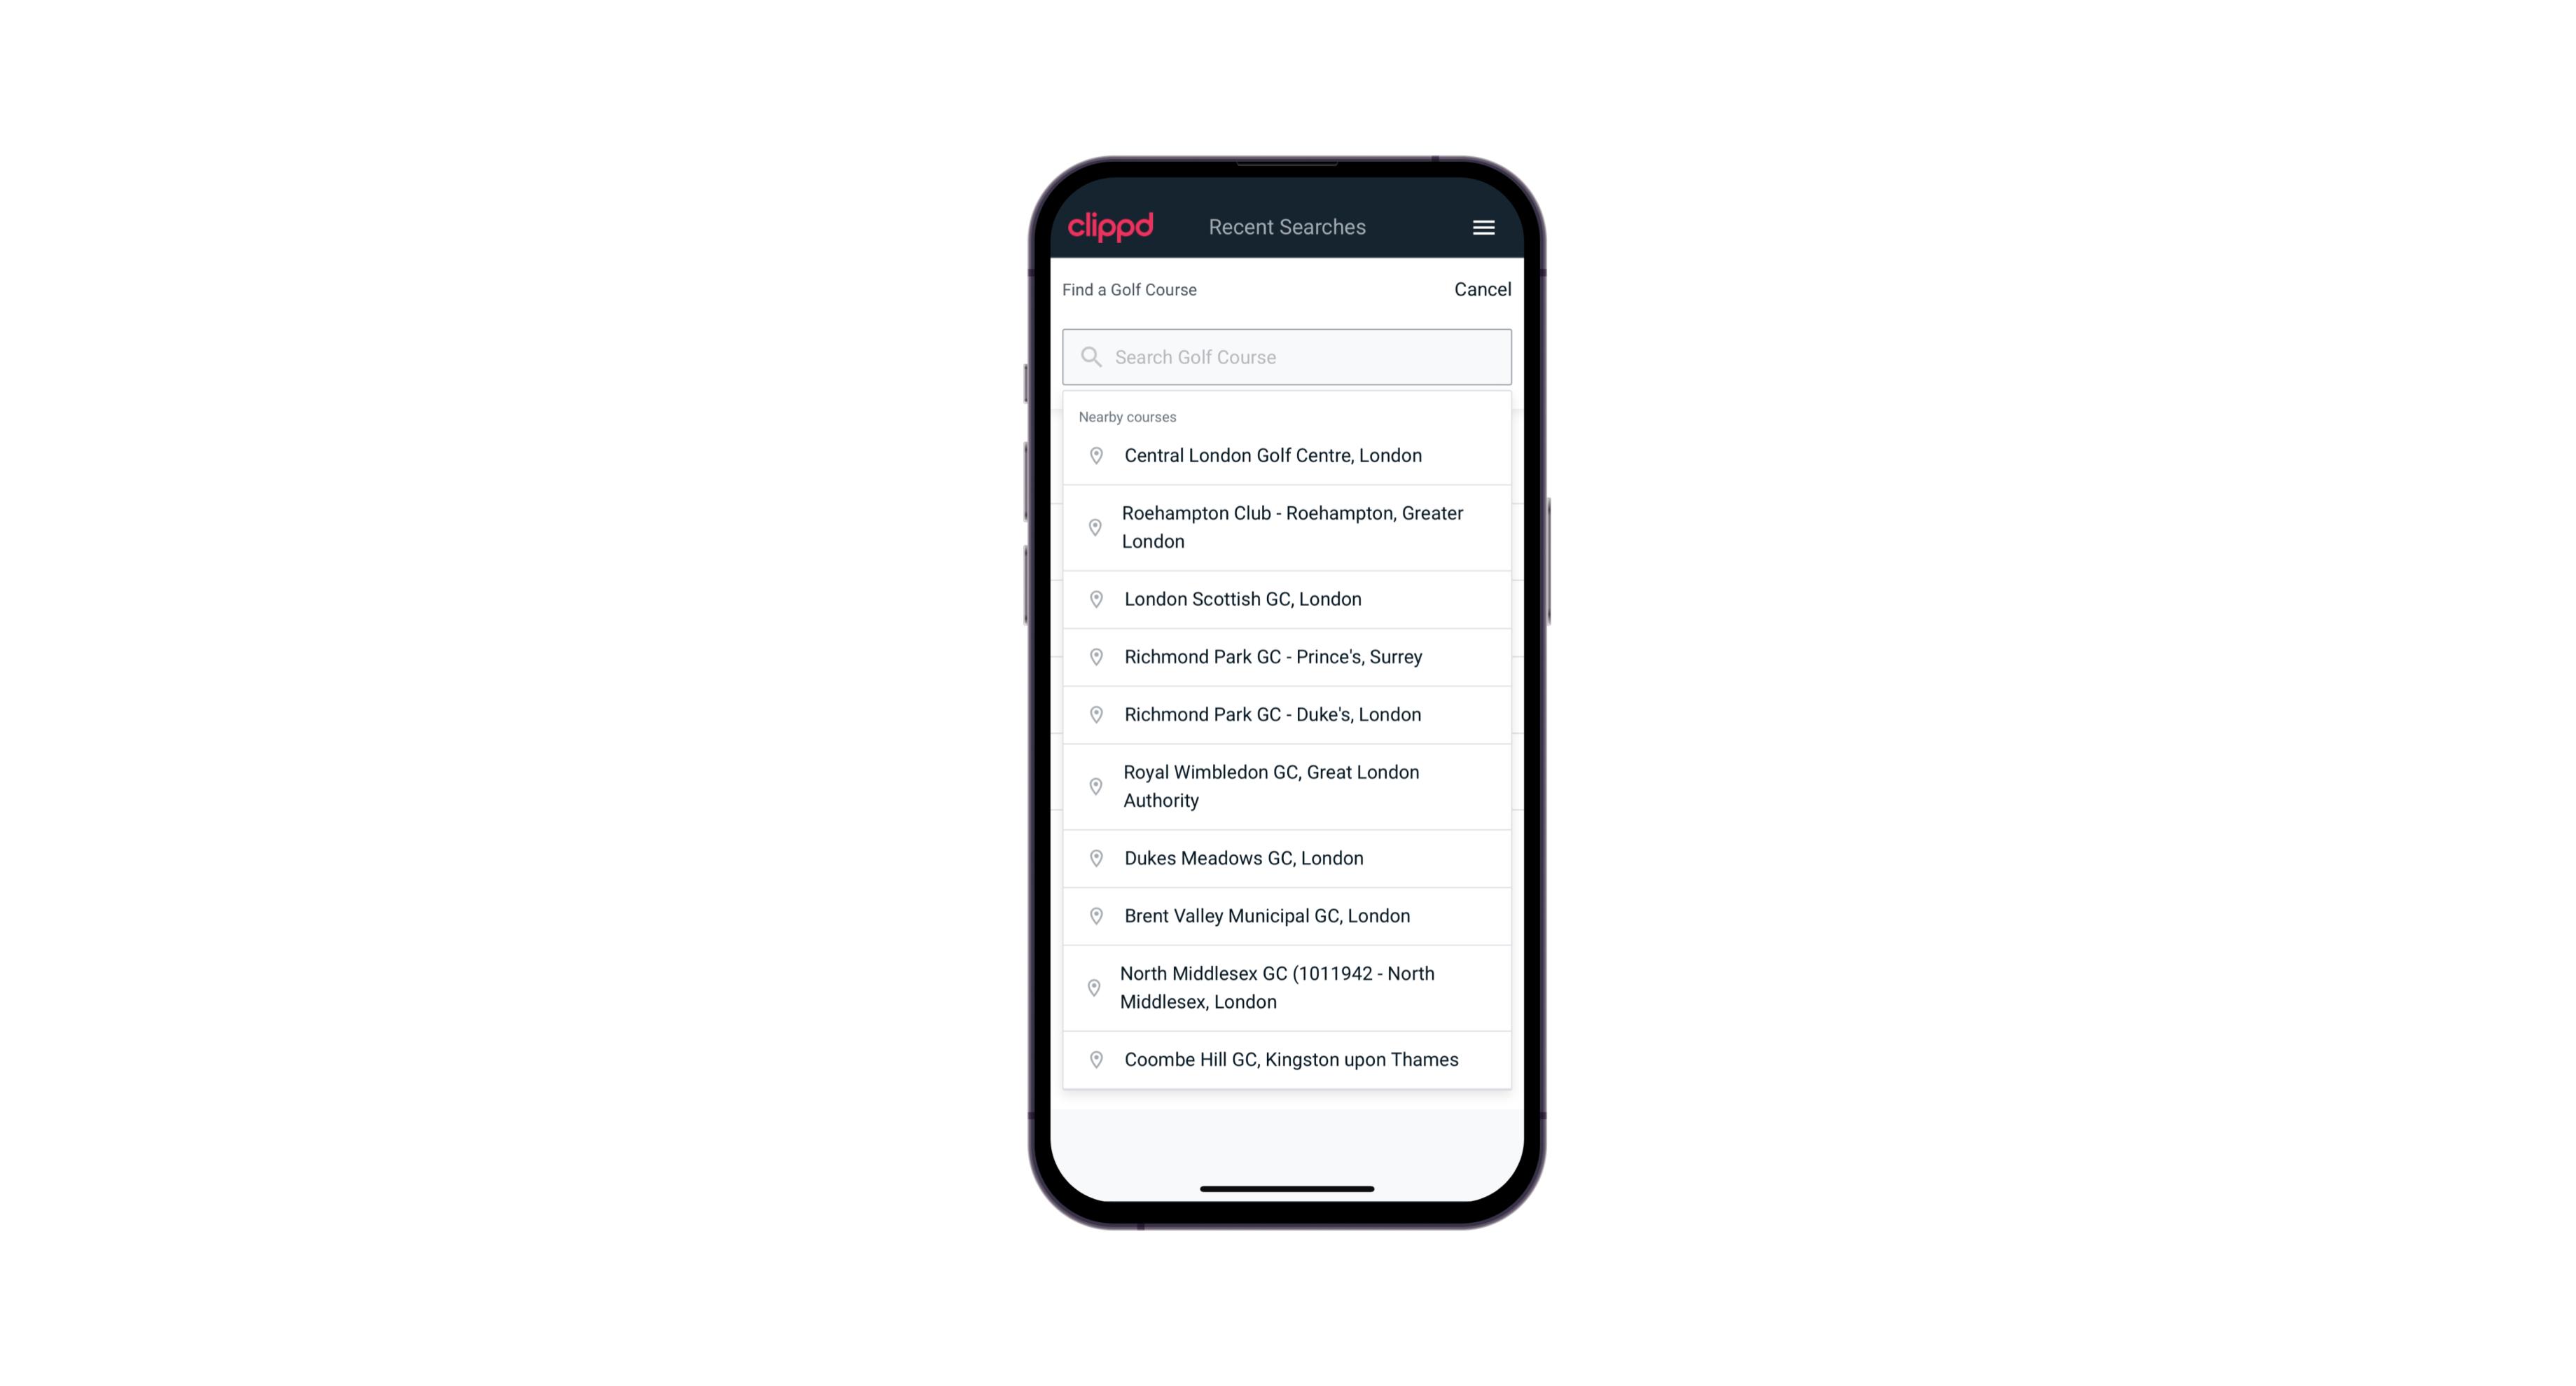
Task: Click the Clippd logo icon
Action: 1112,226
